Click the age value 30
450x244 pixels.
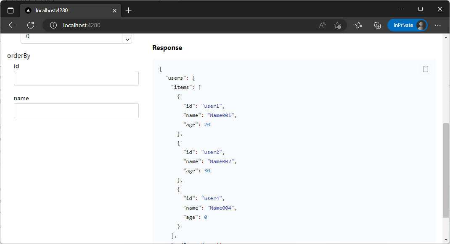click(207, 171)
